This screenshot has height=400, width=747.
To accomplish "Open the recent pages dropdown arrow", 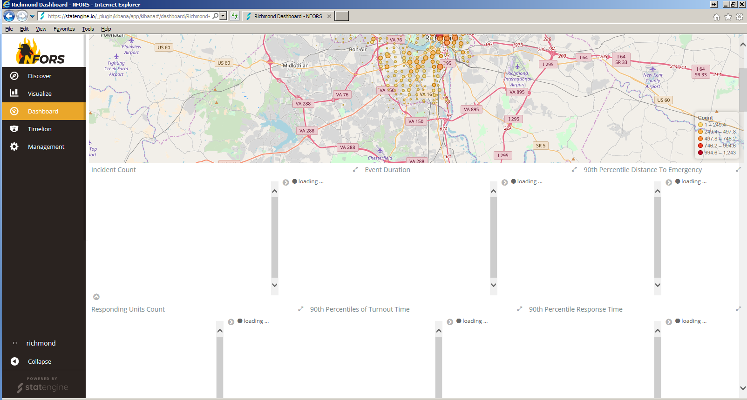I will point(32,16).
